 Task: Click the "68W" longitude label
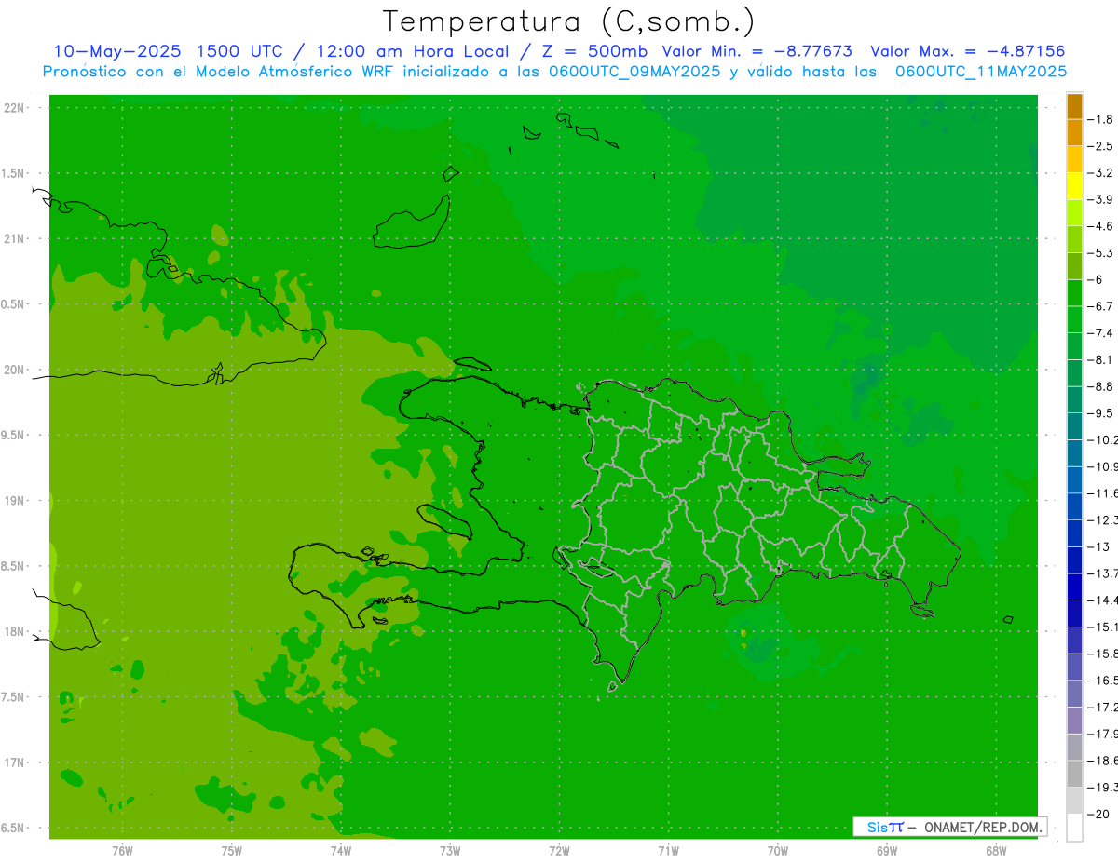coord(995,851)
